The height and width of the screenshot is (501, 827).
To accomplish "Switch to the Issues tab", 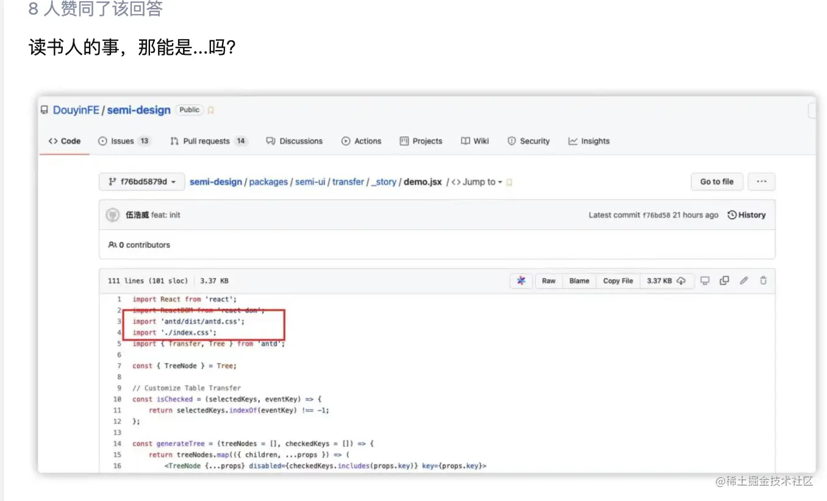I will tap(124, 141).
